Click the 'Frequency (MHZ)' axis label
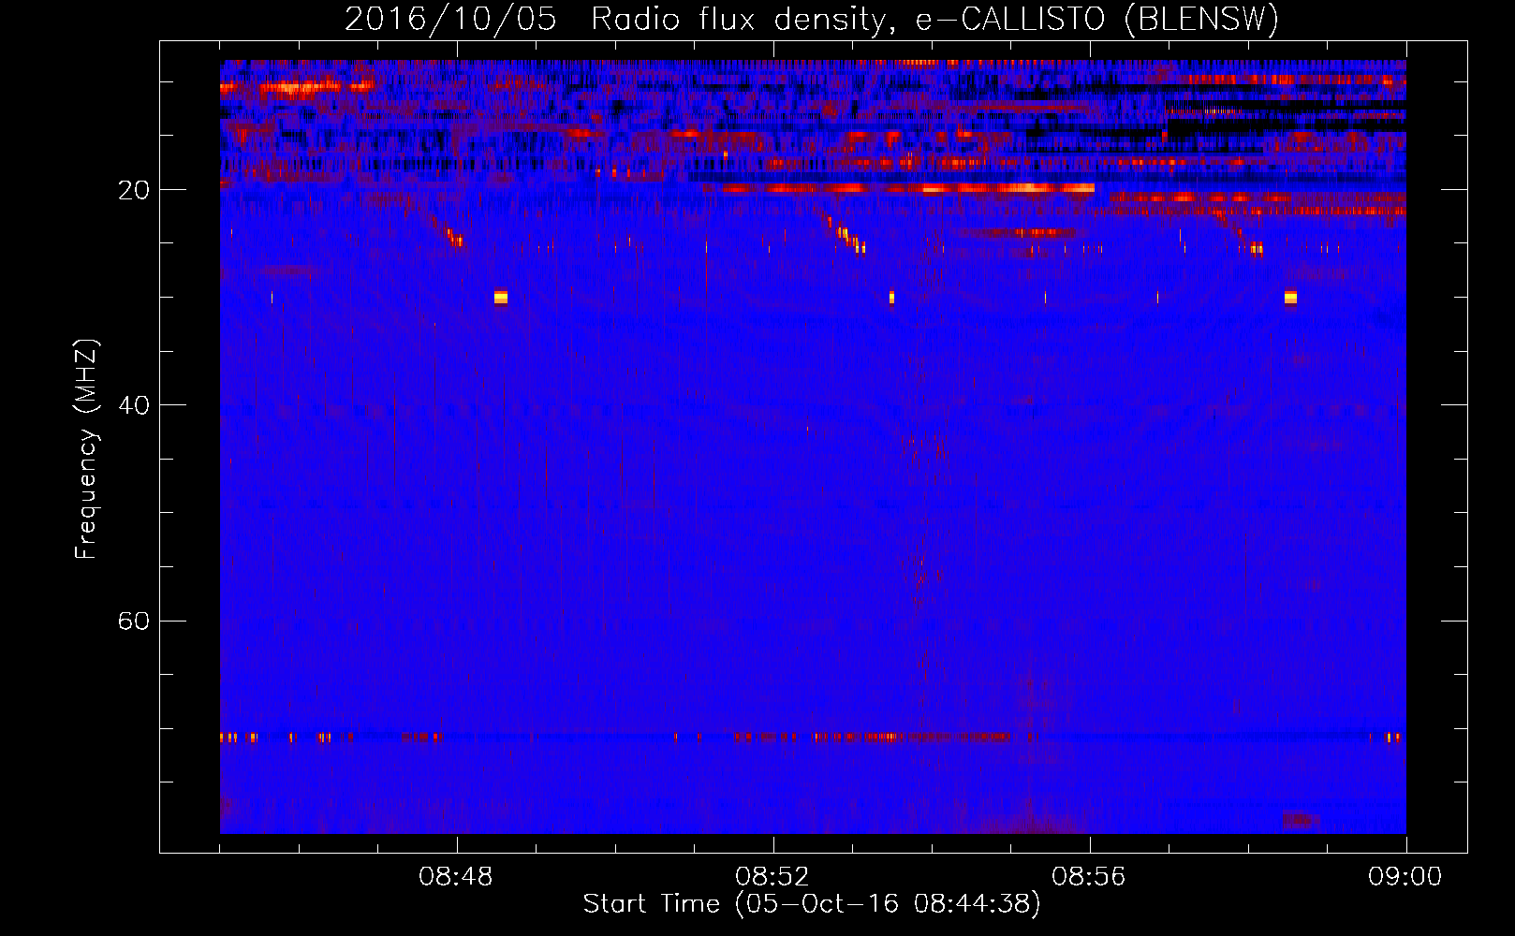This screenshot has height=936, width=1515. click(x=86, y=449)
